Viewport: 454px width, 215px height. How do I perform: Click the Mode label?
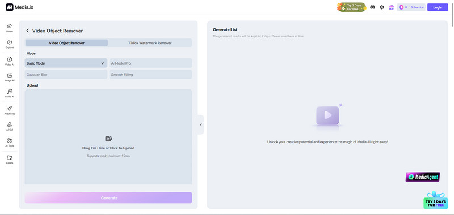[x=31, y=53]
